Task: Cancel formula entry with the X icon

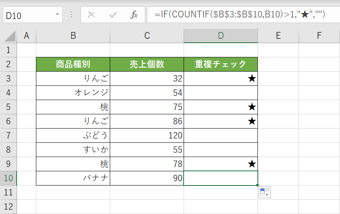Action: [91, 15]
